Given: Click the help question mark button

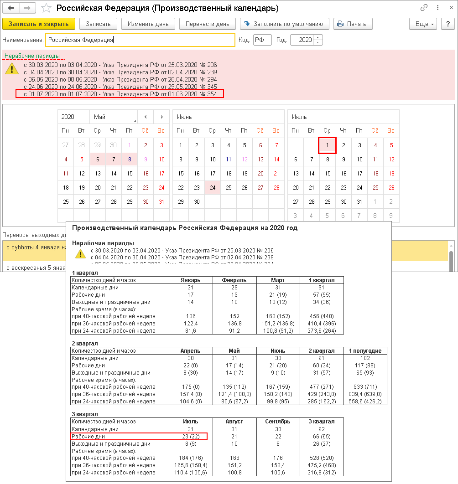Looking at the screenshot, I should [448, 24].
